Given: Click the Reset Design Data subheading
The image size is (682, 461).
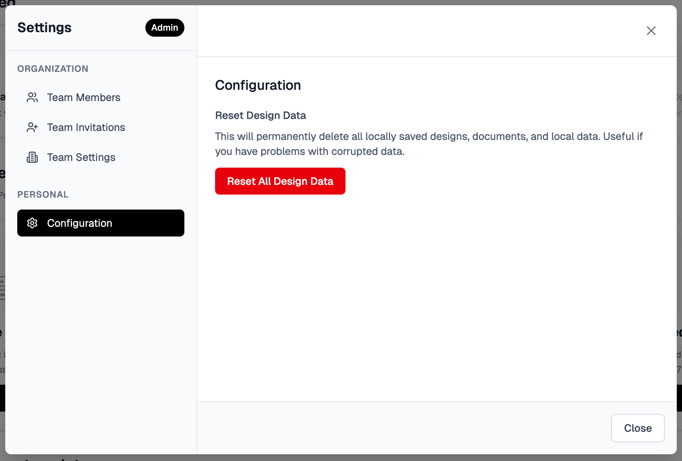Looking at the screenshot, I should pyautogui.click(x=260, y=115).
